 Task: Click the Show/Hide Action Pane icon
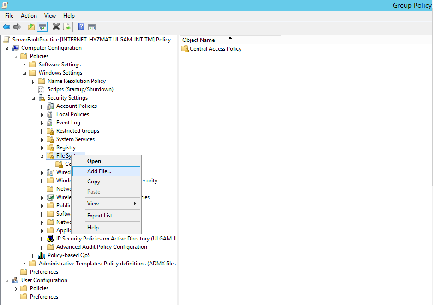(x=92, y=27)
